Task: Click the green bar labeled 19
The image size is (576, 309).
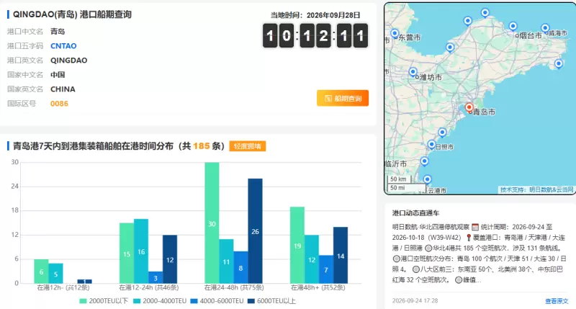Action: 297,245
